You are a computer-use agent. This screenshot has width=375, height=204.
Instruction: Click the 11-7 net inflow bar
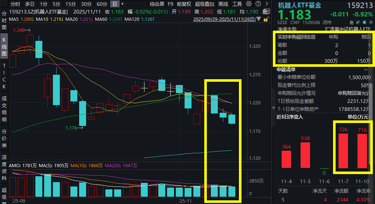pos(343,151)
